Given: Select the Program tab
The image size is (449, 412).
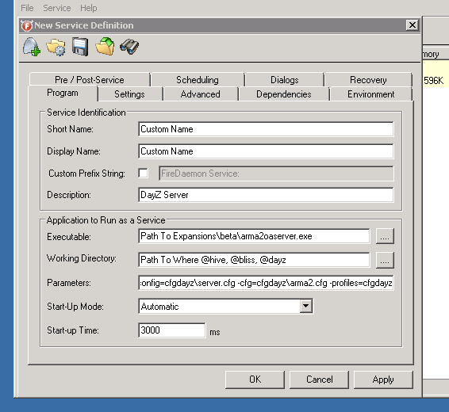Looking at the screenshot, I should click(63, 93).
